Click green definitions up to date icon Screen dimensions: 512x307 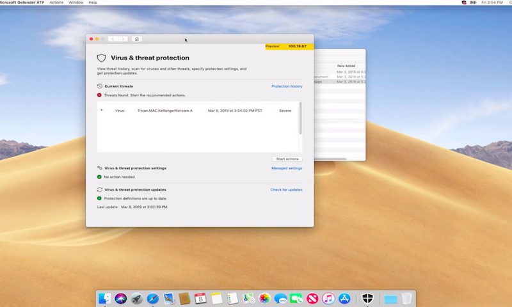[x=99, y=198]
